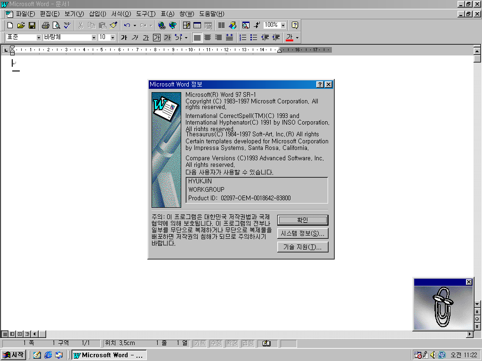Apply character border formatting
The width and height of the screenshot is (482, 361).
tap(157, 38)
